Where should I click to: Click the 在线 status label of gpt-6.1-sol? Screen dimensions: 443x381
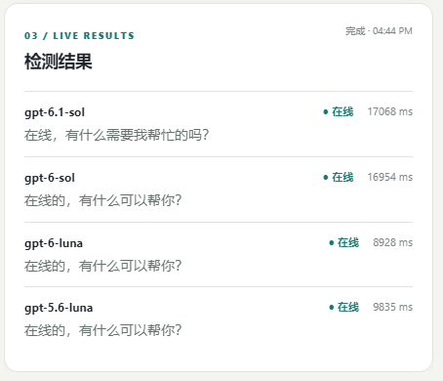[342, 111]
